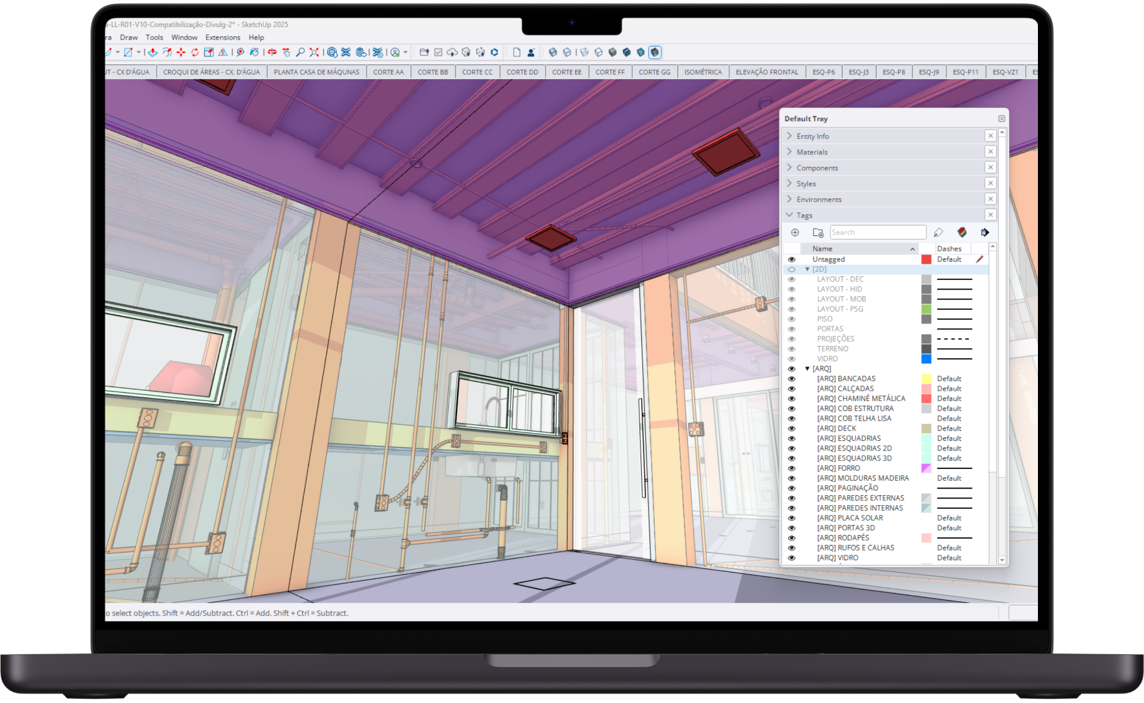Image resolution: width=1144 pixels, height=703 pixels.
Task: Select the Move tool in toolbar
Action: [x=181, y=52]
